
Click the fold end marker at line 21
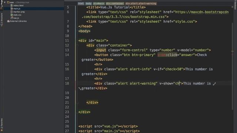(x=77, y=103)
